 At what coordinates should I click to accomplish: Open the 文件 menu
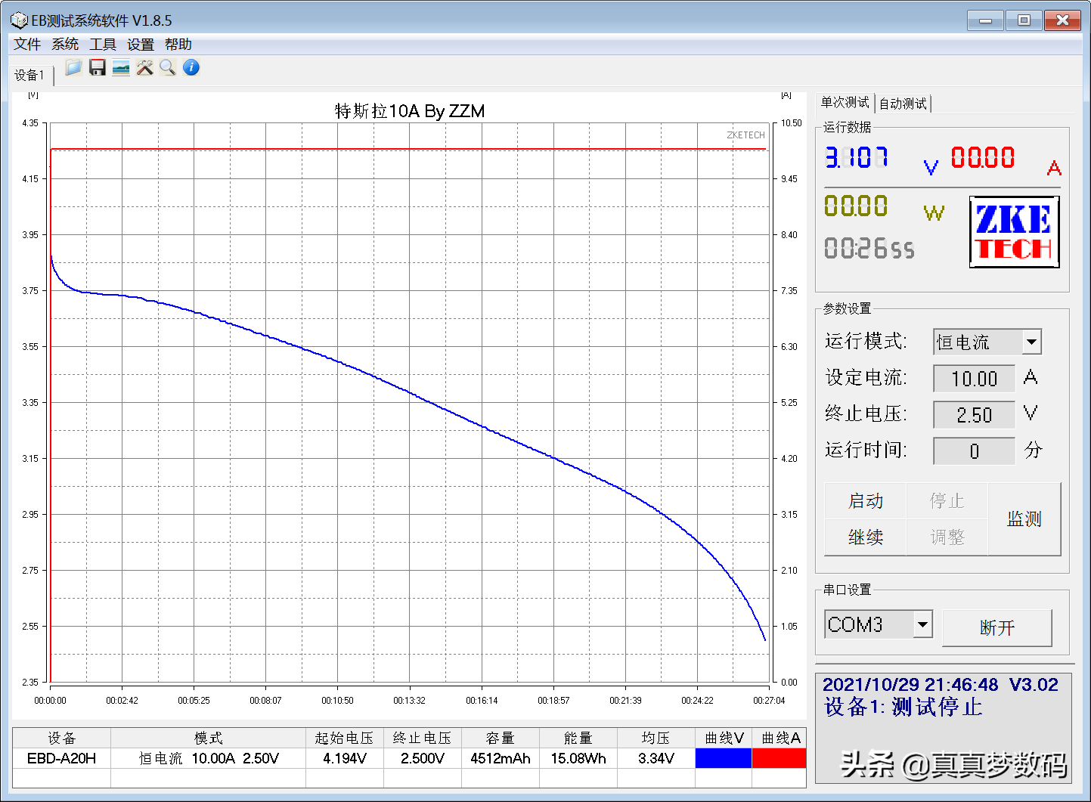27,45
